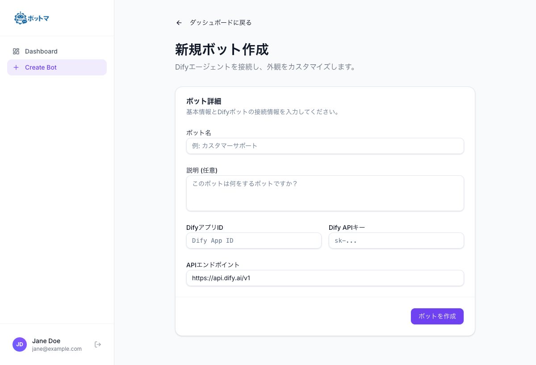Select the Dashboard grid icon
Viewport: 536px width, 365px height.
17,51
